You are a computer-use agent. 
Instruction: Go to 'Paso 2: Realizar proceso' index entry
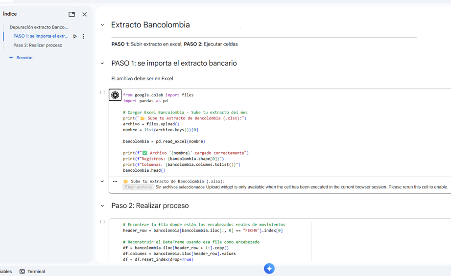[x=38, y=45]
